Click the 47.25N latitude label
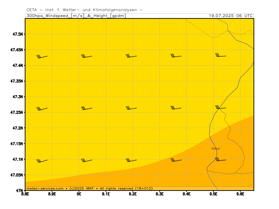This screenshot has width=279, height=209. coord(17,112)
